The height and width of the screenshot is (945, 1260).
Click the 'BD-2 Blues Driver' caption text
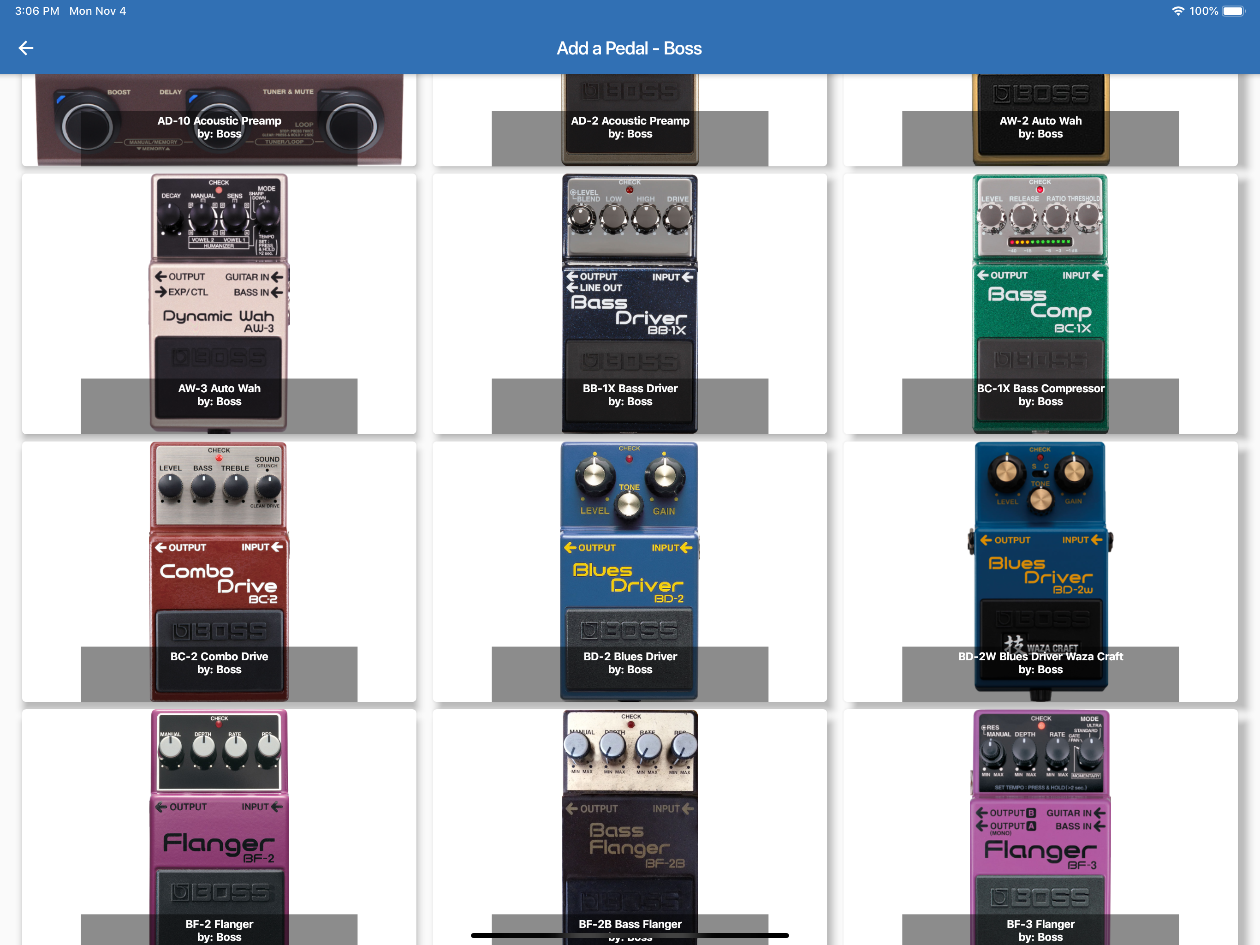pos(630,656)
